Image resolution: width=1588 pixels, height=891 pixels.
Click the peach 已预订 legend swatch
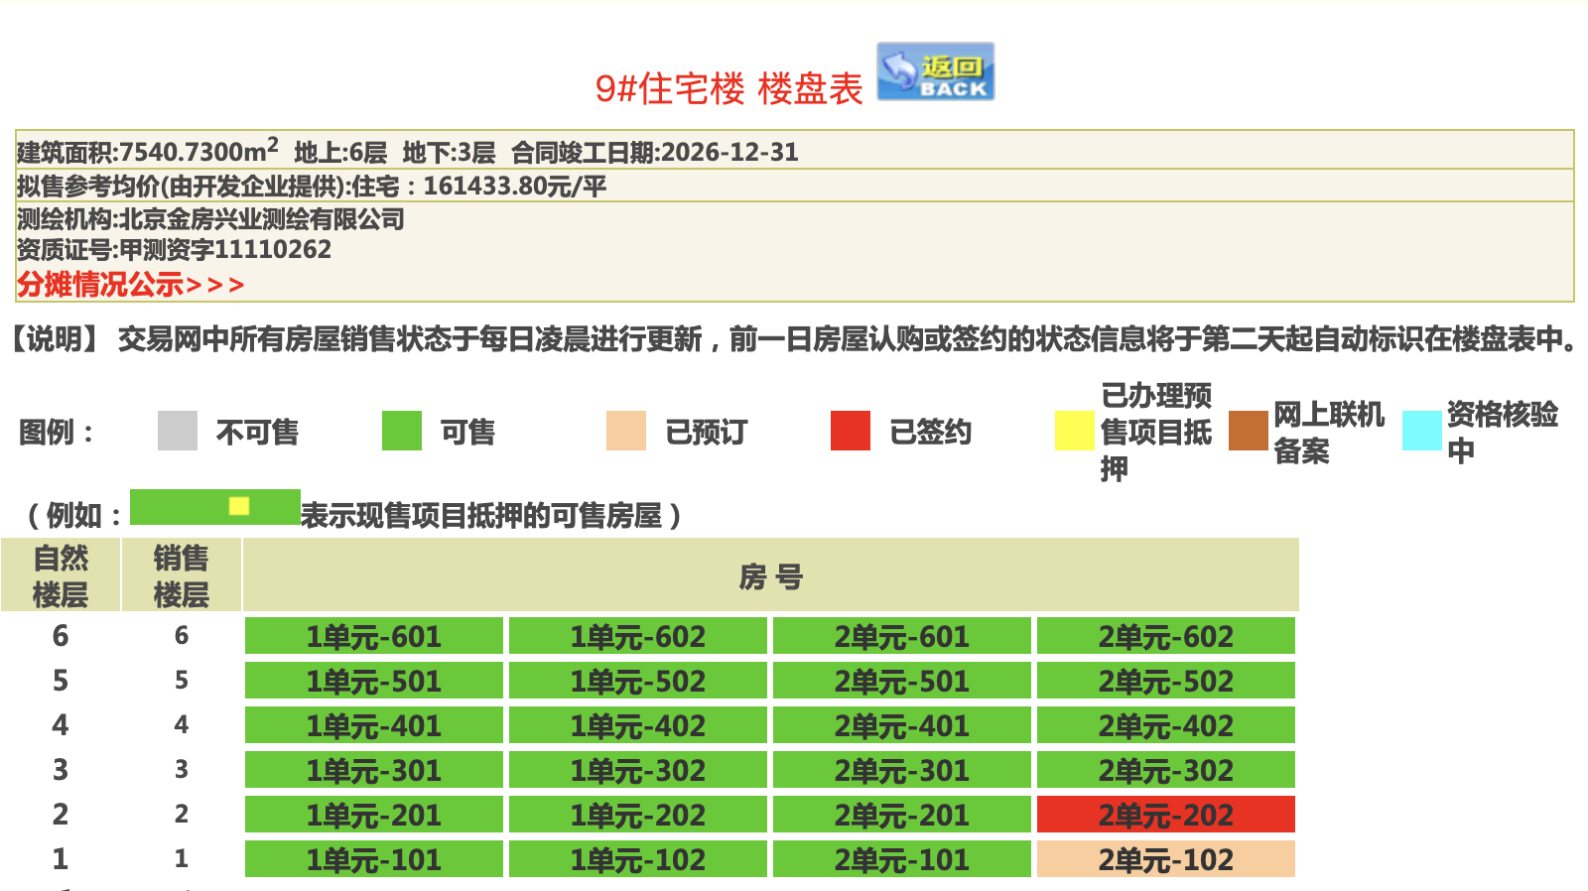point(626,431)
